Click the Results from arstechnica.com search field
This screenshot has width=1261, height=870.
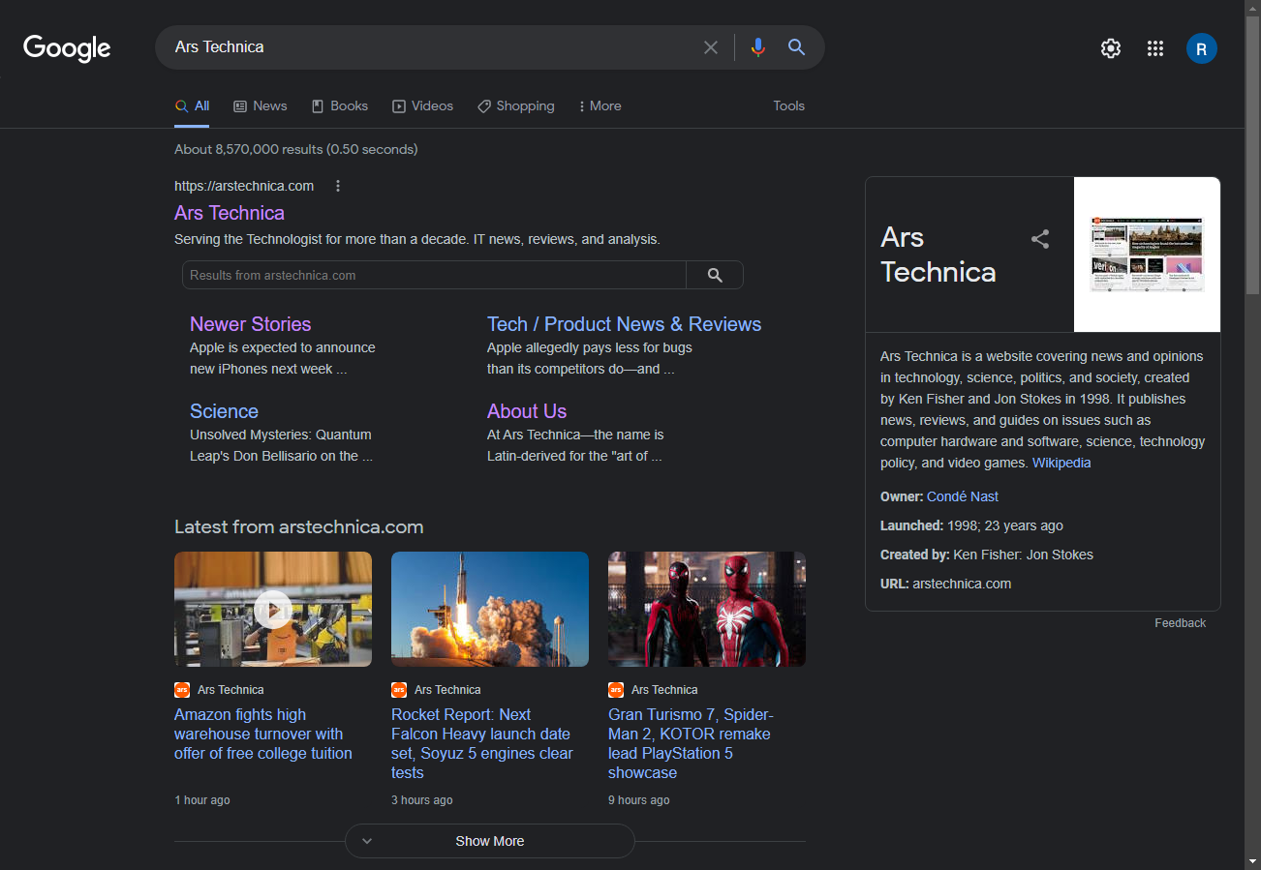434,275
